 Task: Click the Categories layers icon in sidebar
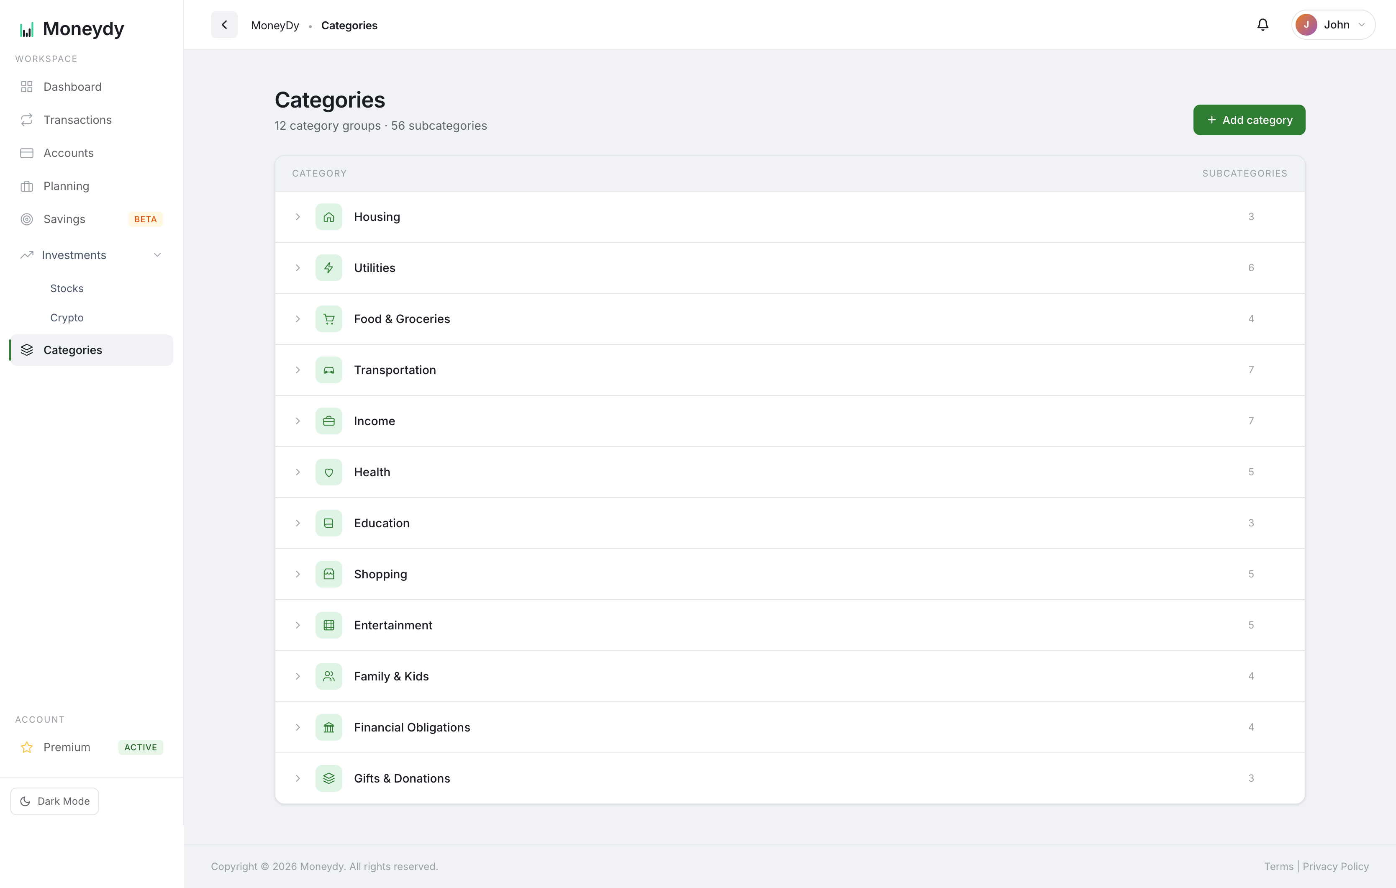click(x=27, y=350)
